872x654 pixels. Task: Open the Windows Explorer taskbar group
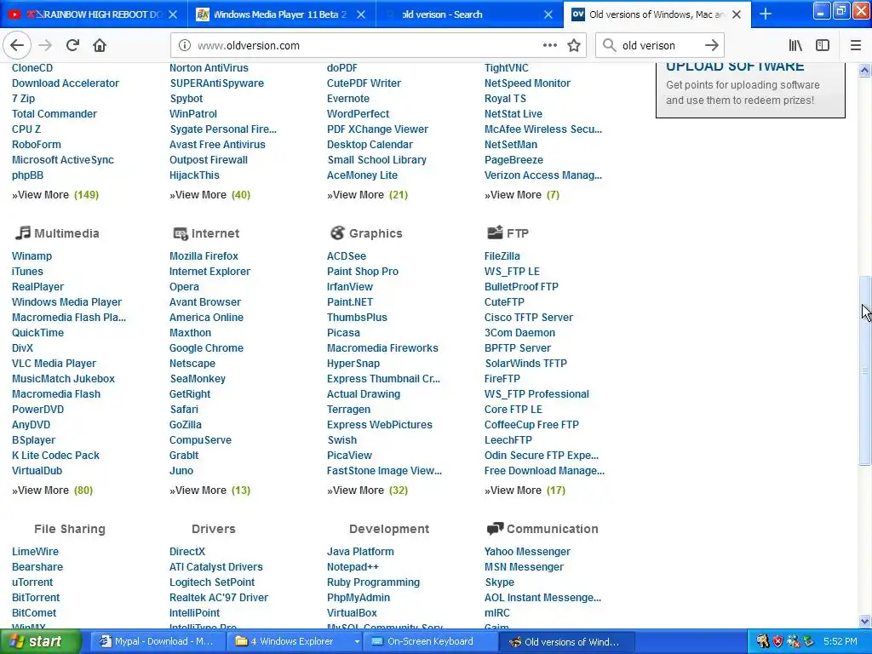tap(295, 641)
